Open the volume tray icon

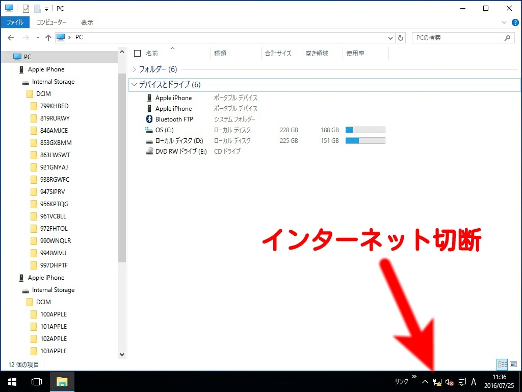450,382
